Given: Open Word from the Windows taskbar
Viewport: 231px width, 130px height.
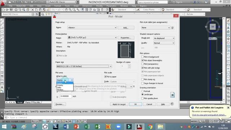Looking at the screenshot, I should [x=66, y=127].
